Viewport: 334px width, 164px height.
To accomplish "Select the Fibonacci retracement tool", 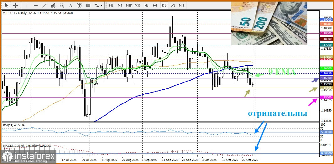I will (62, 5).
